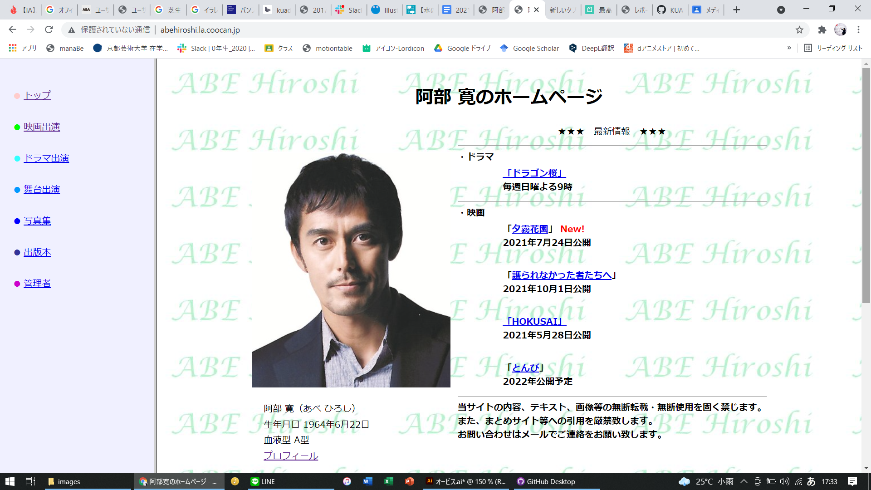871x490 pixels.
Task: Show hidden system tray icons
Action: (x=744, y=481)
